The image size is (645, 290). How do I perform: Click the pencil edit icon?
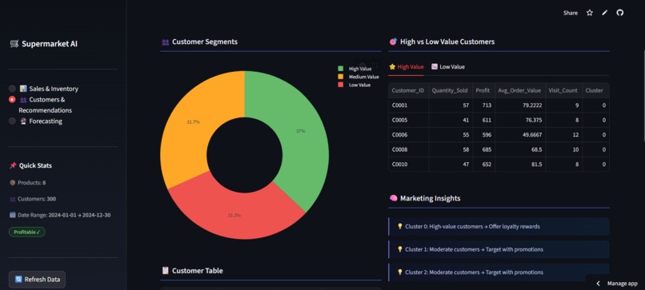605,13
